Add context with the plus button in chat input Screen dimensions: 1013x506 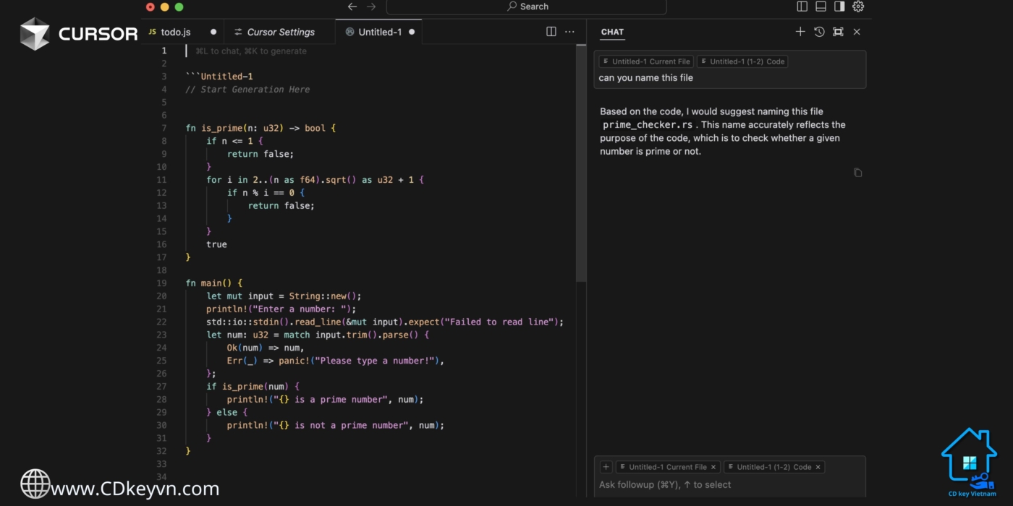tap(606, 467)
